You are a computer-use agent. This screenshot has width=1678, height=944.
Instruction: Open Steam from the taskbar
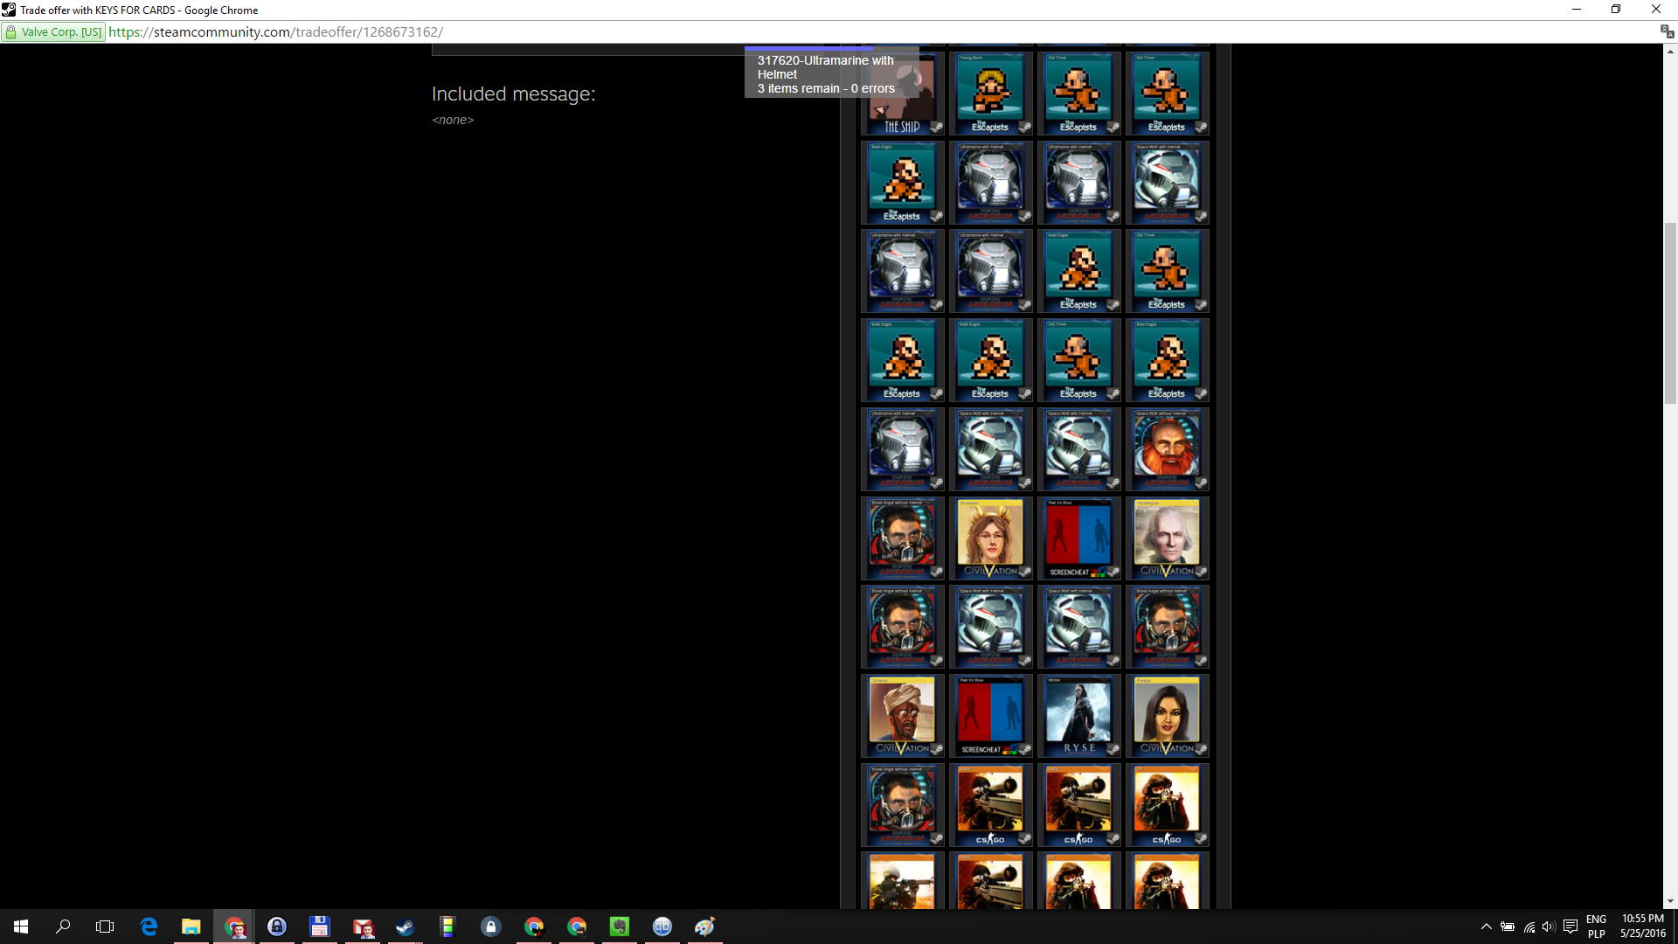(405, 927)
